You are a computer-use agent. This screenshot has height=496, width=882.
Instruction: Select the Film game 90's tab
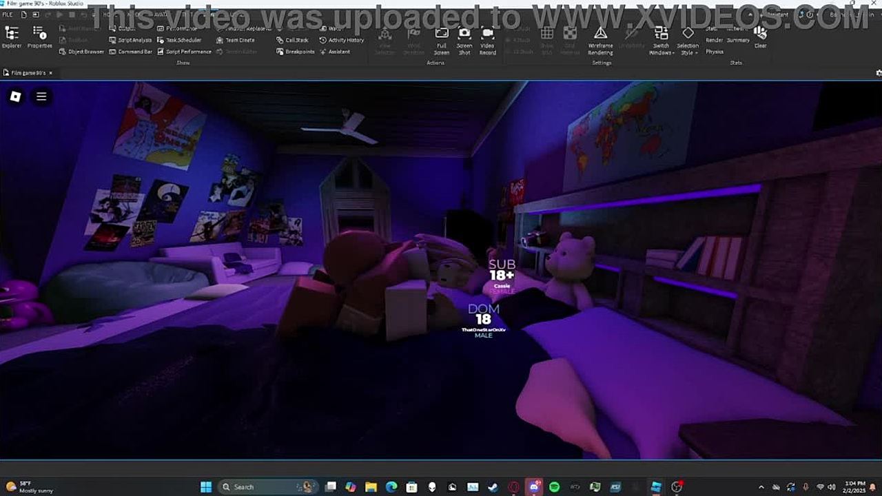[x=28, y=72]
